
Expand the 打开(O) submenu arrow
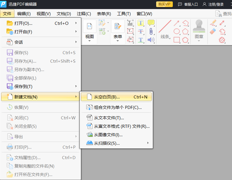coord(76,23)
